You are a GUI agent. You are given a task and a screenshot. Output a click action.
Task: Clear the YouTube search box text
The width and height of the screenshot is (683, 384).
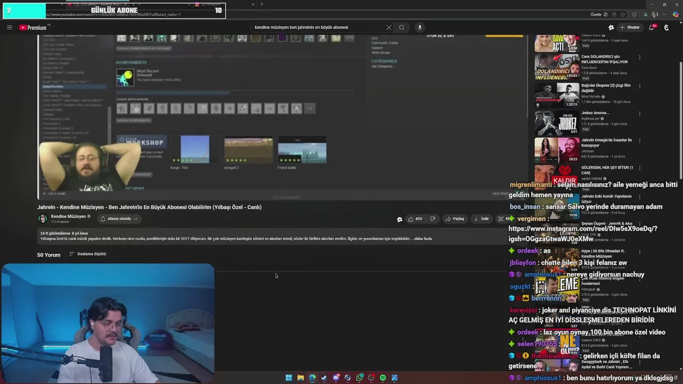pyautogui.click(x=388, y=27)
